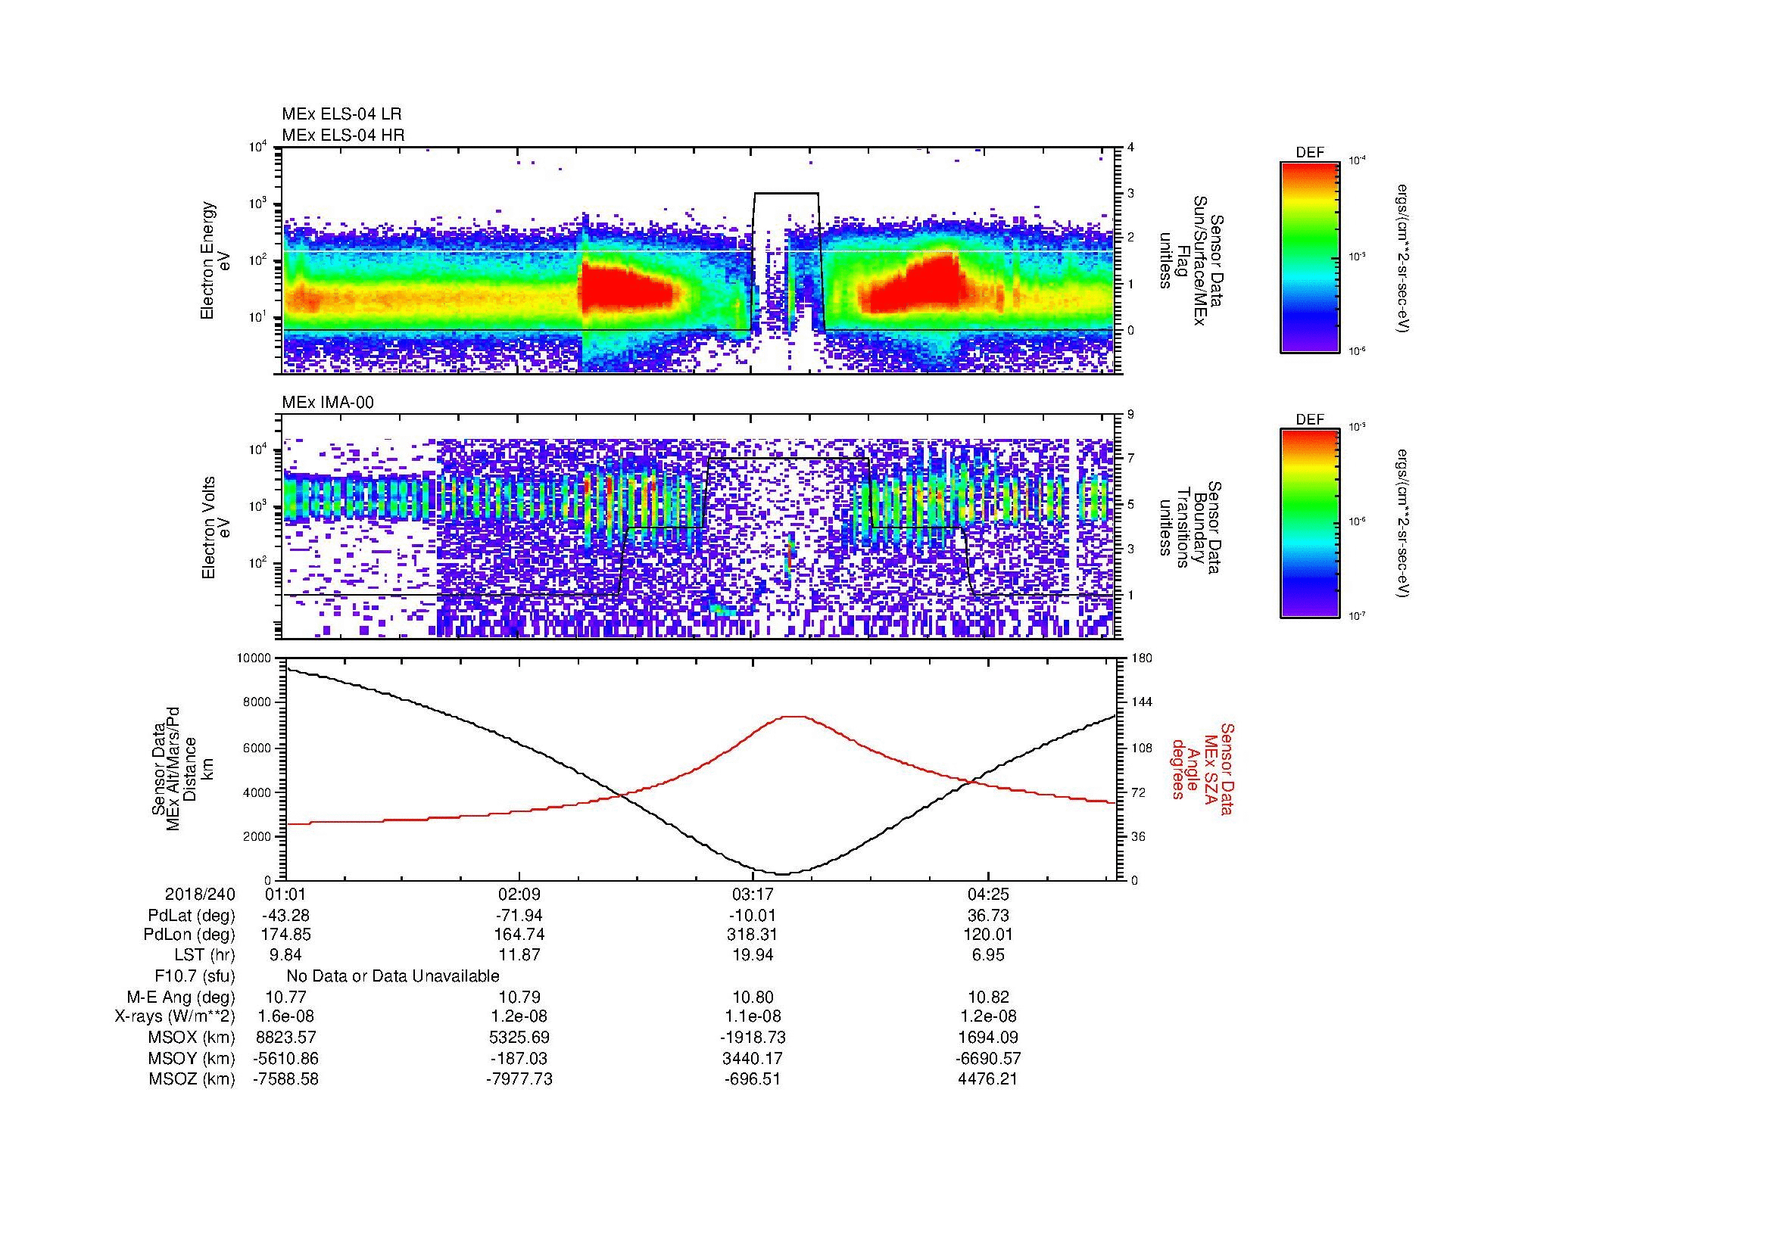Click the time tick label '02:09'
Viewport: 1771px width, 1251px height.
pos(519,895)
